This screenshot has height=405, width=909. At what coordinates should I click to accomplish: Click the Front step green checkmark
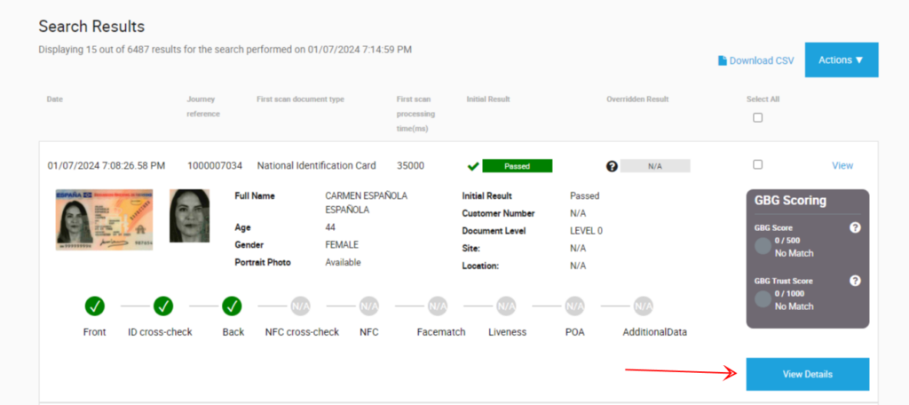(x=95, y=306)
